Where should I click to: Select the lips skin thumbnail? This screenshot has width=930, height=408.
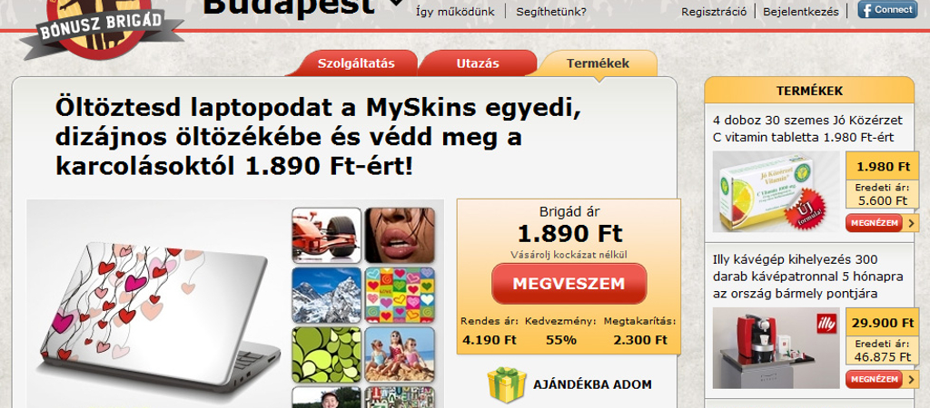[400, 235]
